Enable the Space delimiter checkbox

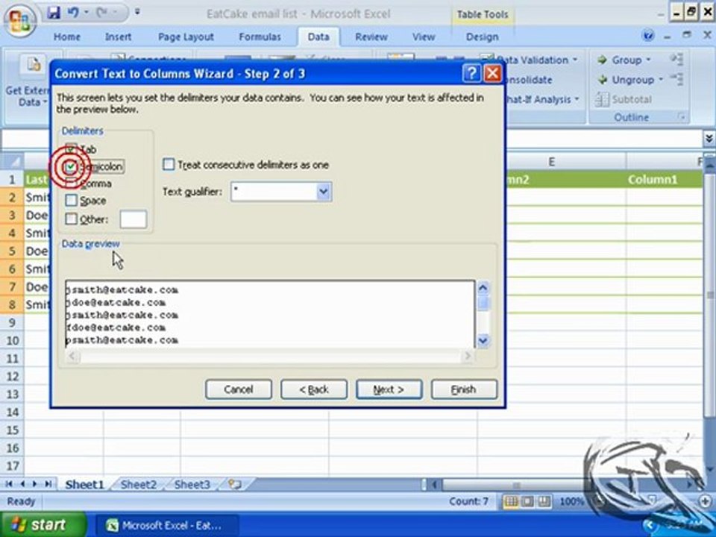[x=71, y=201]
